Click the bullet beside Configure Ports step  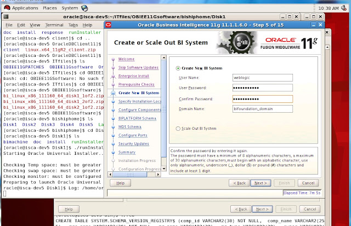pos(114,135)
